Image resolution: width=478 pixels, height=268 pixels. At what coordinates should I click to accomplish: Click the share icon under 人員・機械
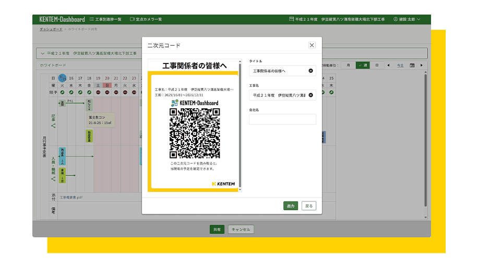[x=53, y=179]
